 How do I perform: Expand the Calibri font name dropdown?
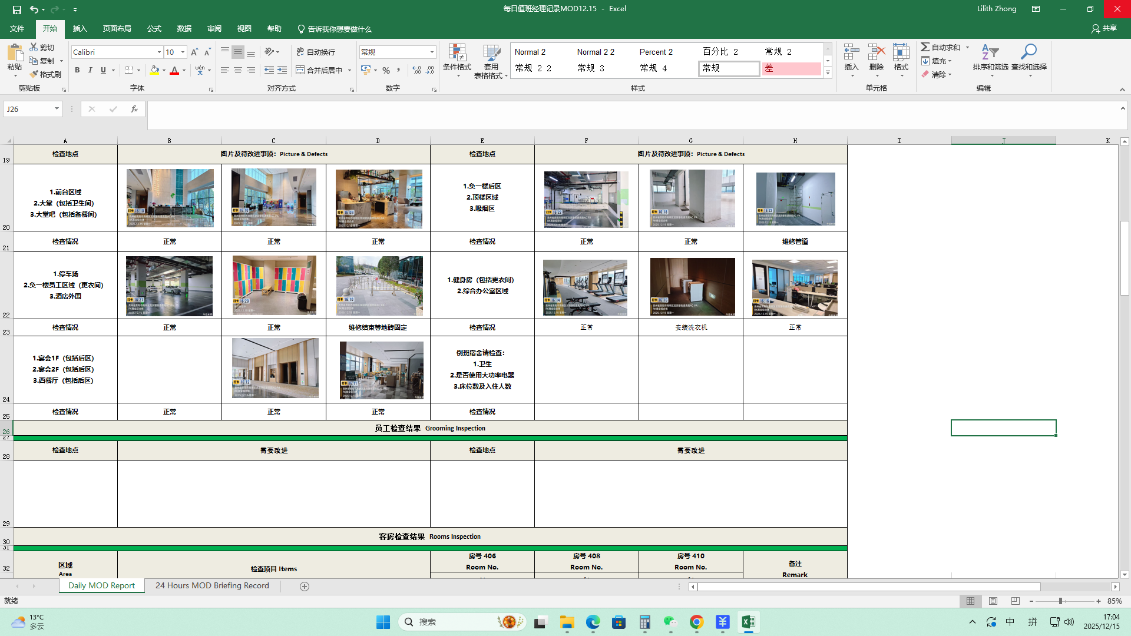pos(159,52)
